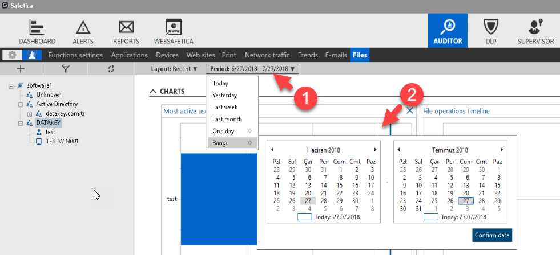Image resolution: width=560 pixels, height=255 pixels.
Task: Pick 15 in the Haziran calendar
Action: click(339, 185)
